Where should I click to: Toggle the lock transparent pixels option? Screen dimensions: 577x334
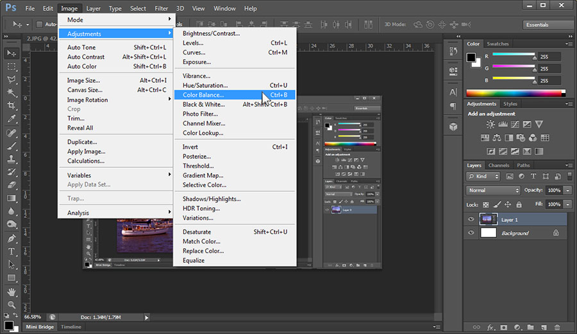coord(485,205)
